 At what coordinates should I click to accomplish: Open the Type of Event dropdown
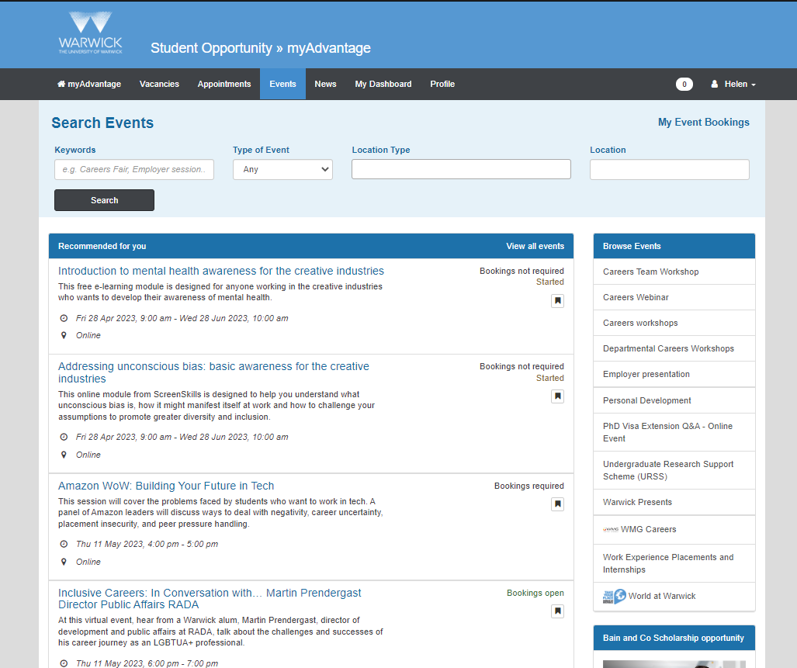[x=282, y=169]
